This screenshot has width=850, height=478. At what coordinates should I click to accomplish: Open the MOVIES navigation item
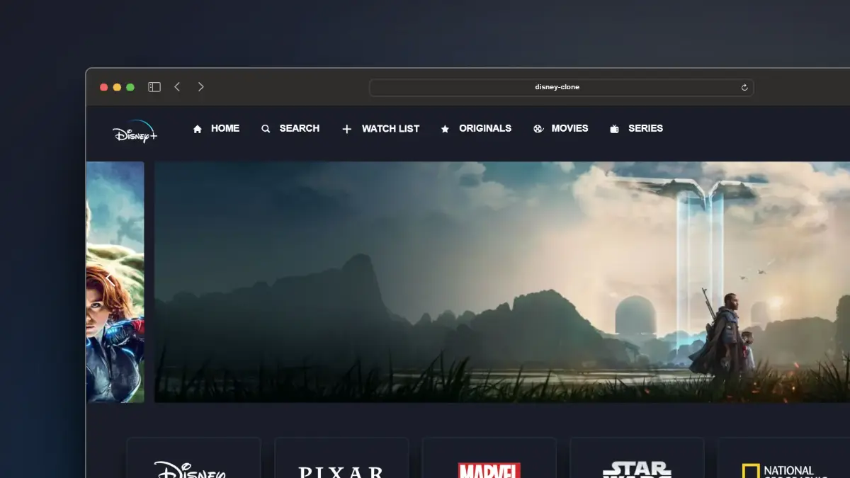click(570, 128)
